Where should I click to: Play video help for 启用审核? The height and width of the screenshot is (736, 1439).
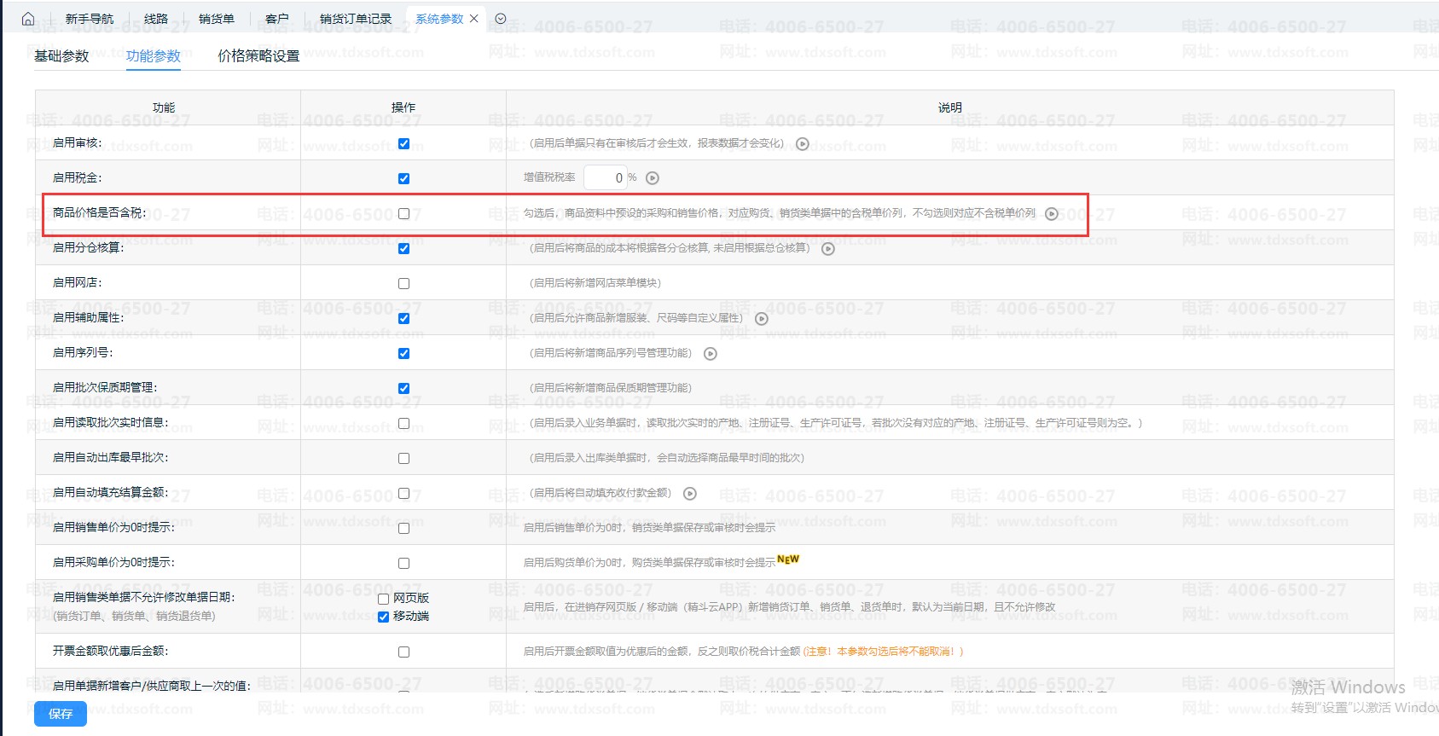click(x=803, y=144)
